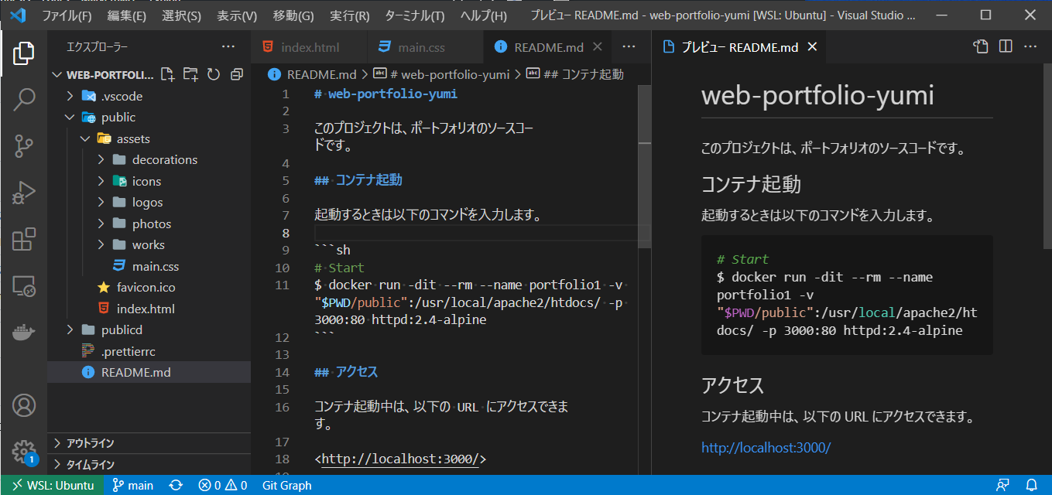Open the Run and Debug view
This screenshot has width=1052, height=495.
[24, 192]
